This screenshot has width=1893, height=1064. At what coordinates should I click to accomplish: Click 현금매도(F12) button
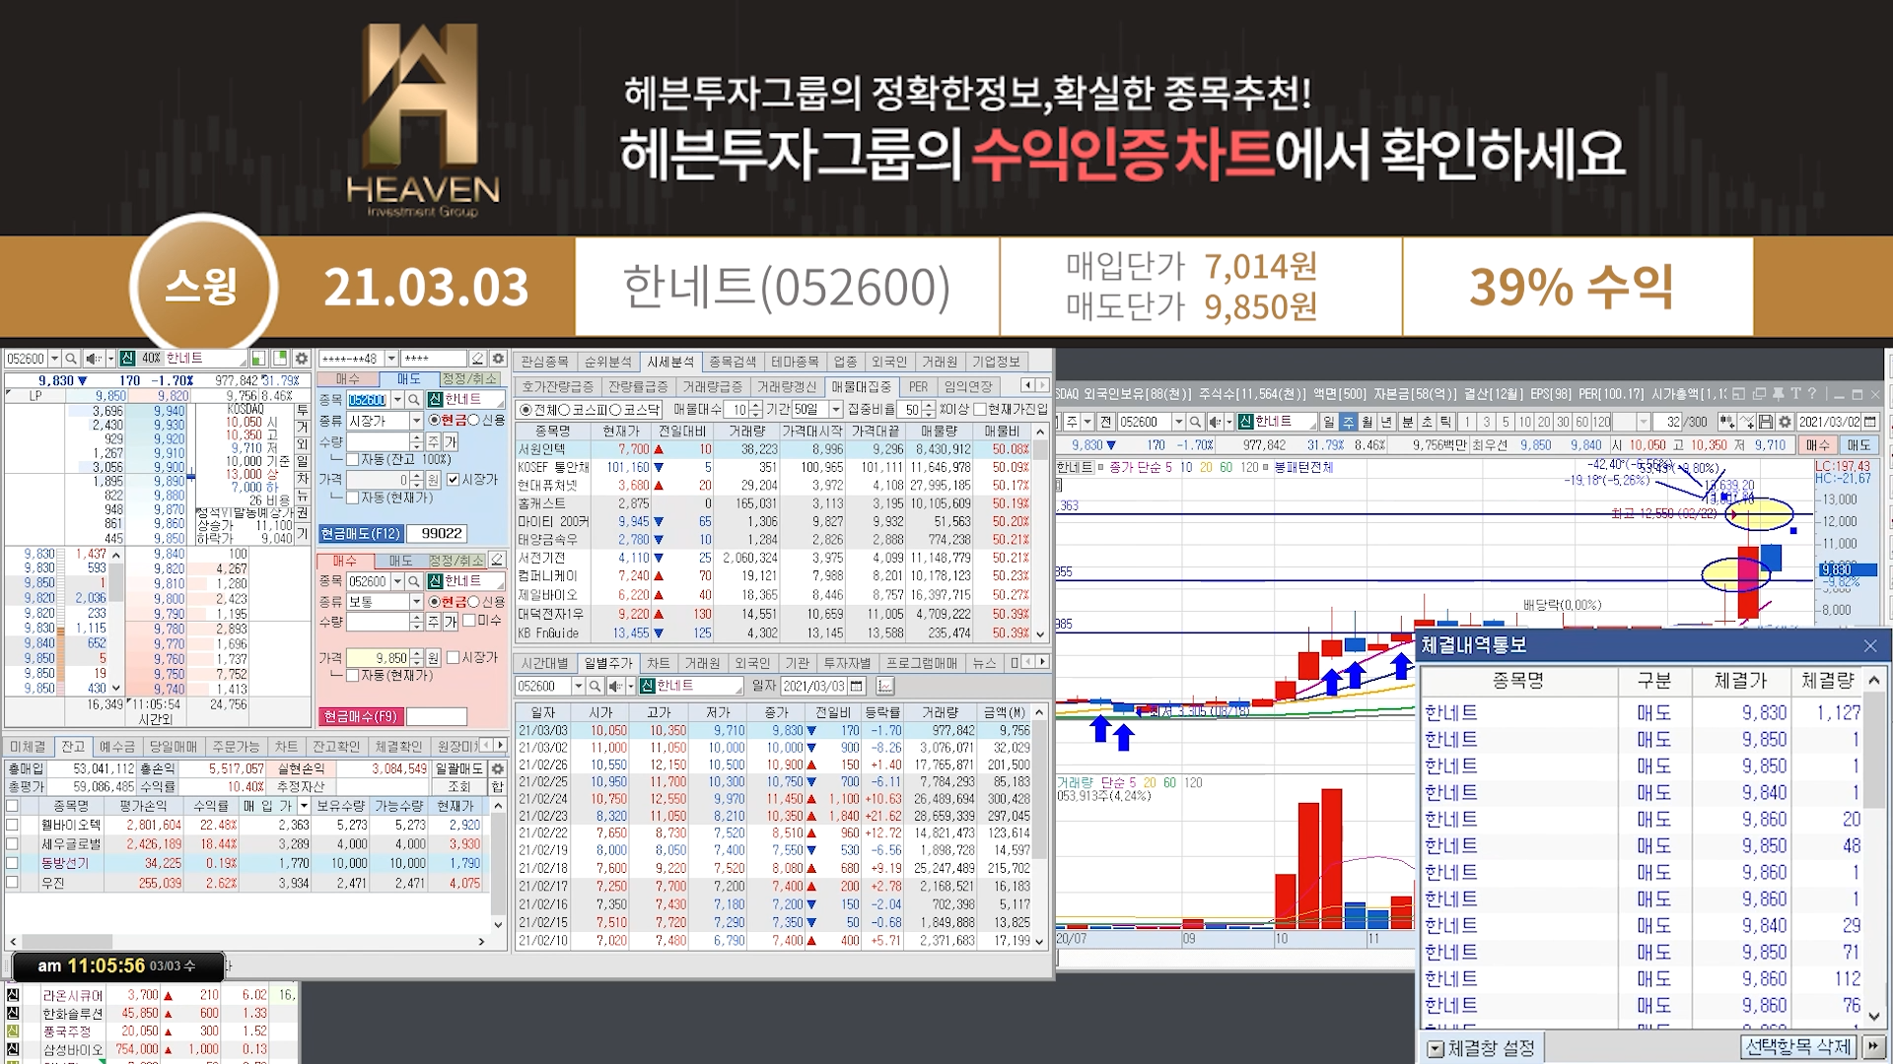click(361, 533)
